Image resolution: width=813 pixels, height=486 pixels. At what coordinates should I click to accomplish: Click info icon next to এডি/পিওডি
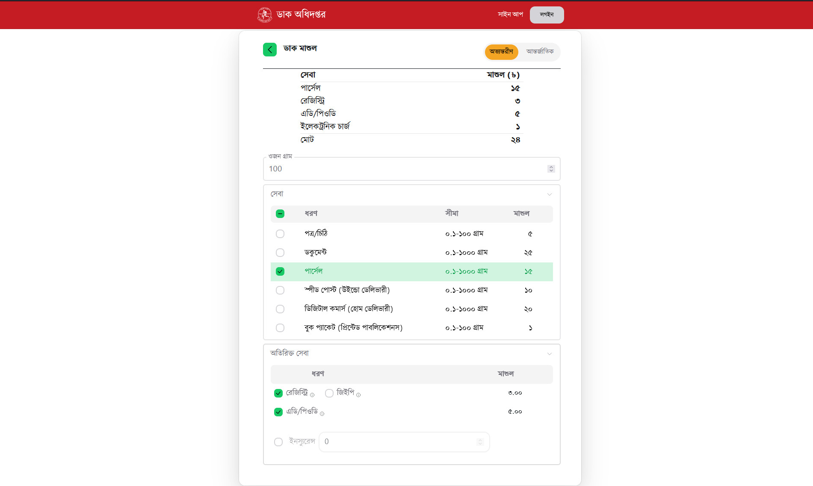[322, 414]
